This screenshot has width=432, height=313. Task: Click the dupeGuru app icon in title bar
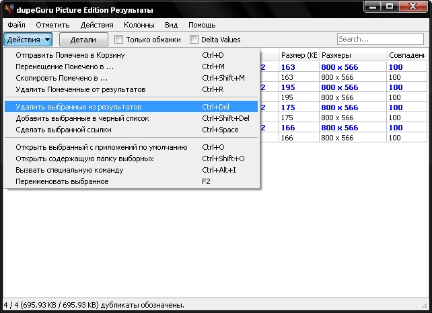(9, 9)
